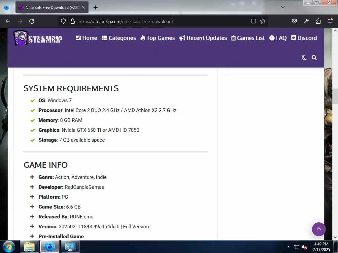This screenshot has height=253, width=338.
Task: Open the muted volume tray icon
Action: 305,247
